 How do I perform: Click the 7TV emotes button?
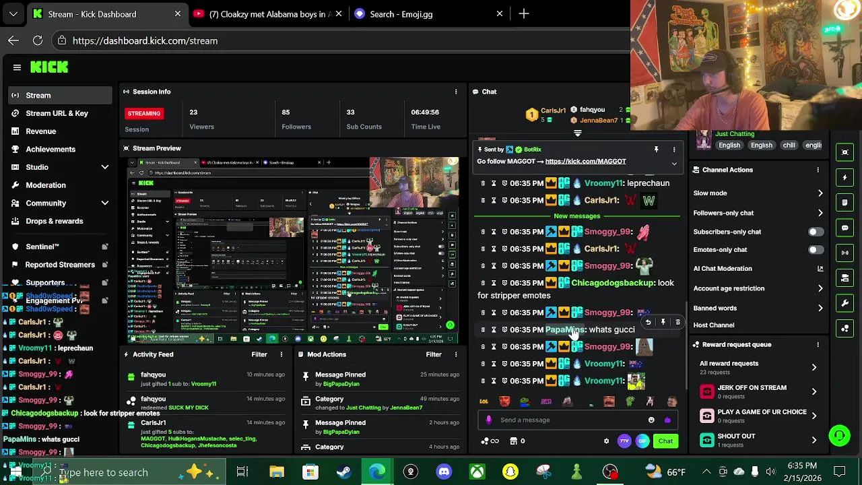pyautogui.click(x=624, y=441)
